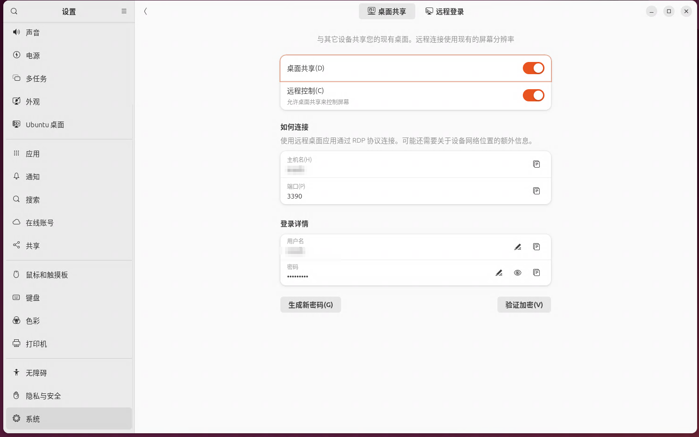Image resolution: width=699 pixels, height=437 pixels.
Task: Copy the hostname to clipboard
Action: click(536, 164)
